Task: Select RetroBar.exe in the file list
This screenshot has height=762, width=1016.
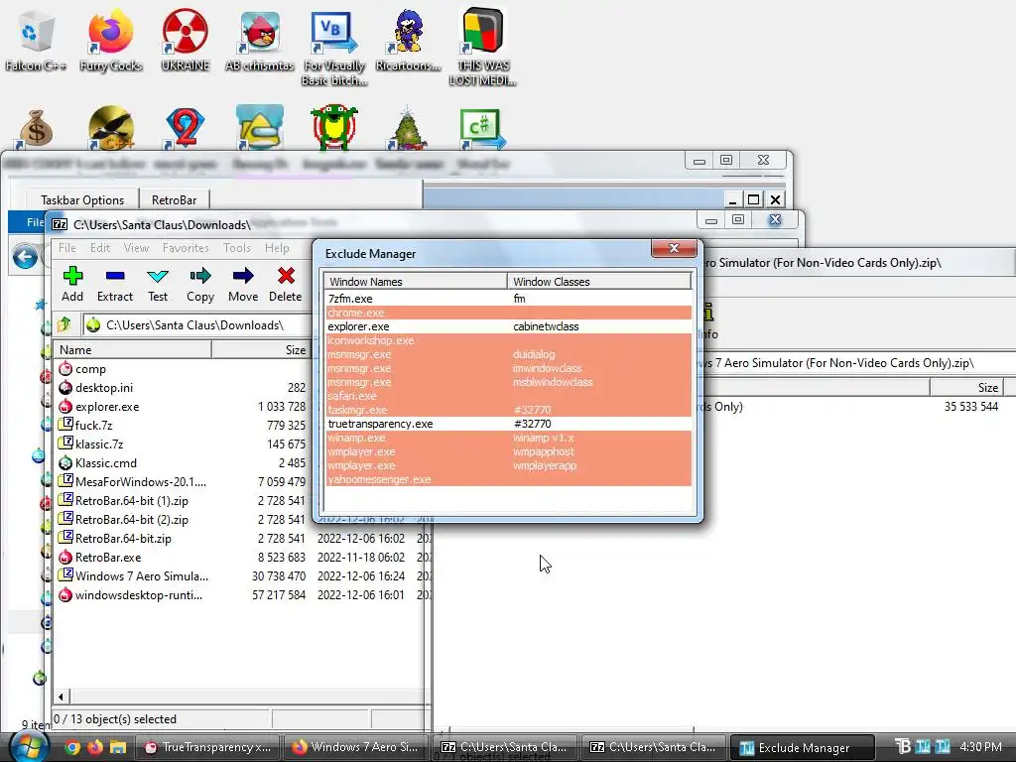Action: (100, 558)
